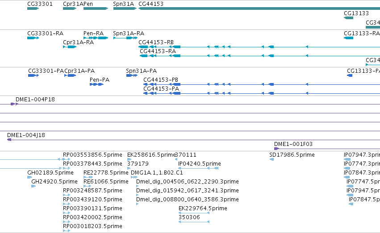
Task: Select the RP003248587.5prime cDNA label
Action: tap(92, 191)
